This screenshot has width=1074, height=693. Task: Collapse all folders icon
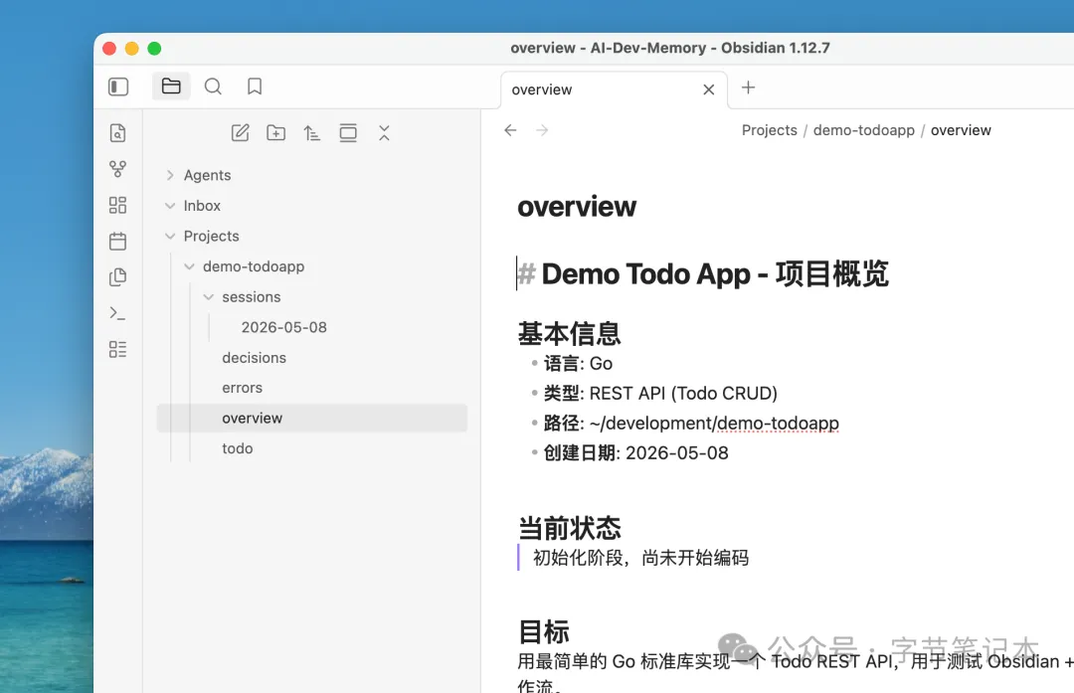coord(384,133)
